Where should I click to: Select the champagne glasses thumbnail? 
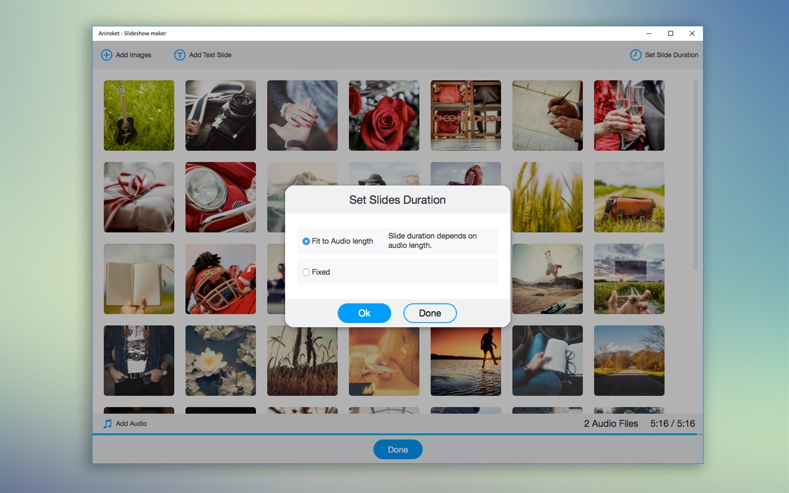click(x=629, y=116)
